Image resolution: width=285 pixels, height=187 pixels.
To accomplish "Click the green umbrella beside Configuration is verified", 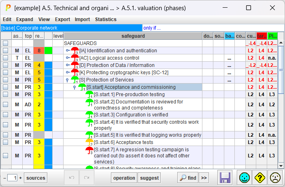I will 89,115.
